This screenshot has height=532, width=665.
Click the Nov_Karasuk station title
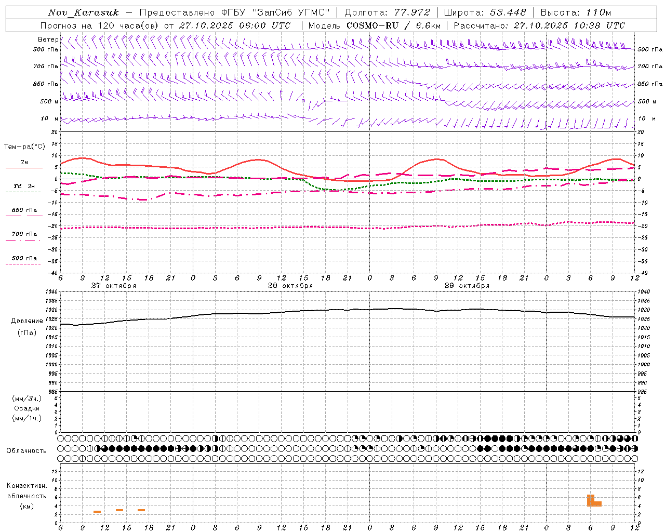[x=84, y=12]
